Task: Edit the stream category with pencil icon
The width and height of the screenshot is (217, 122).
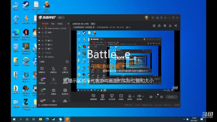Action: click(94, 27)
